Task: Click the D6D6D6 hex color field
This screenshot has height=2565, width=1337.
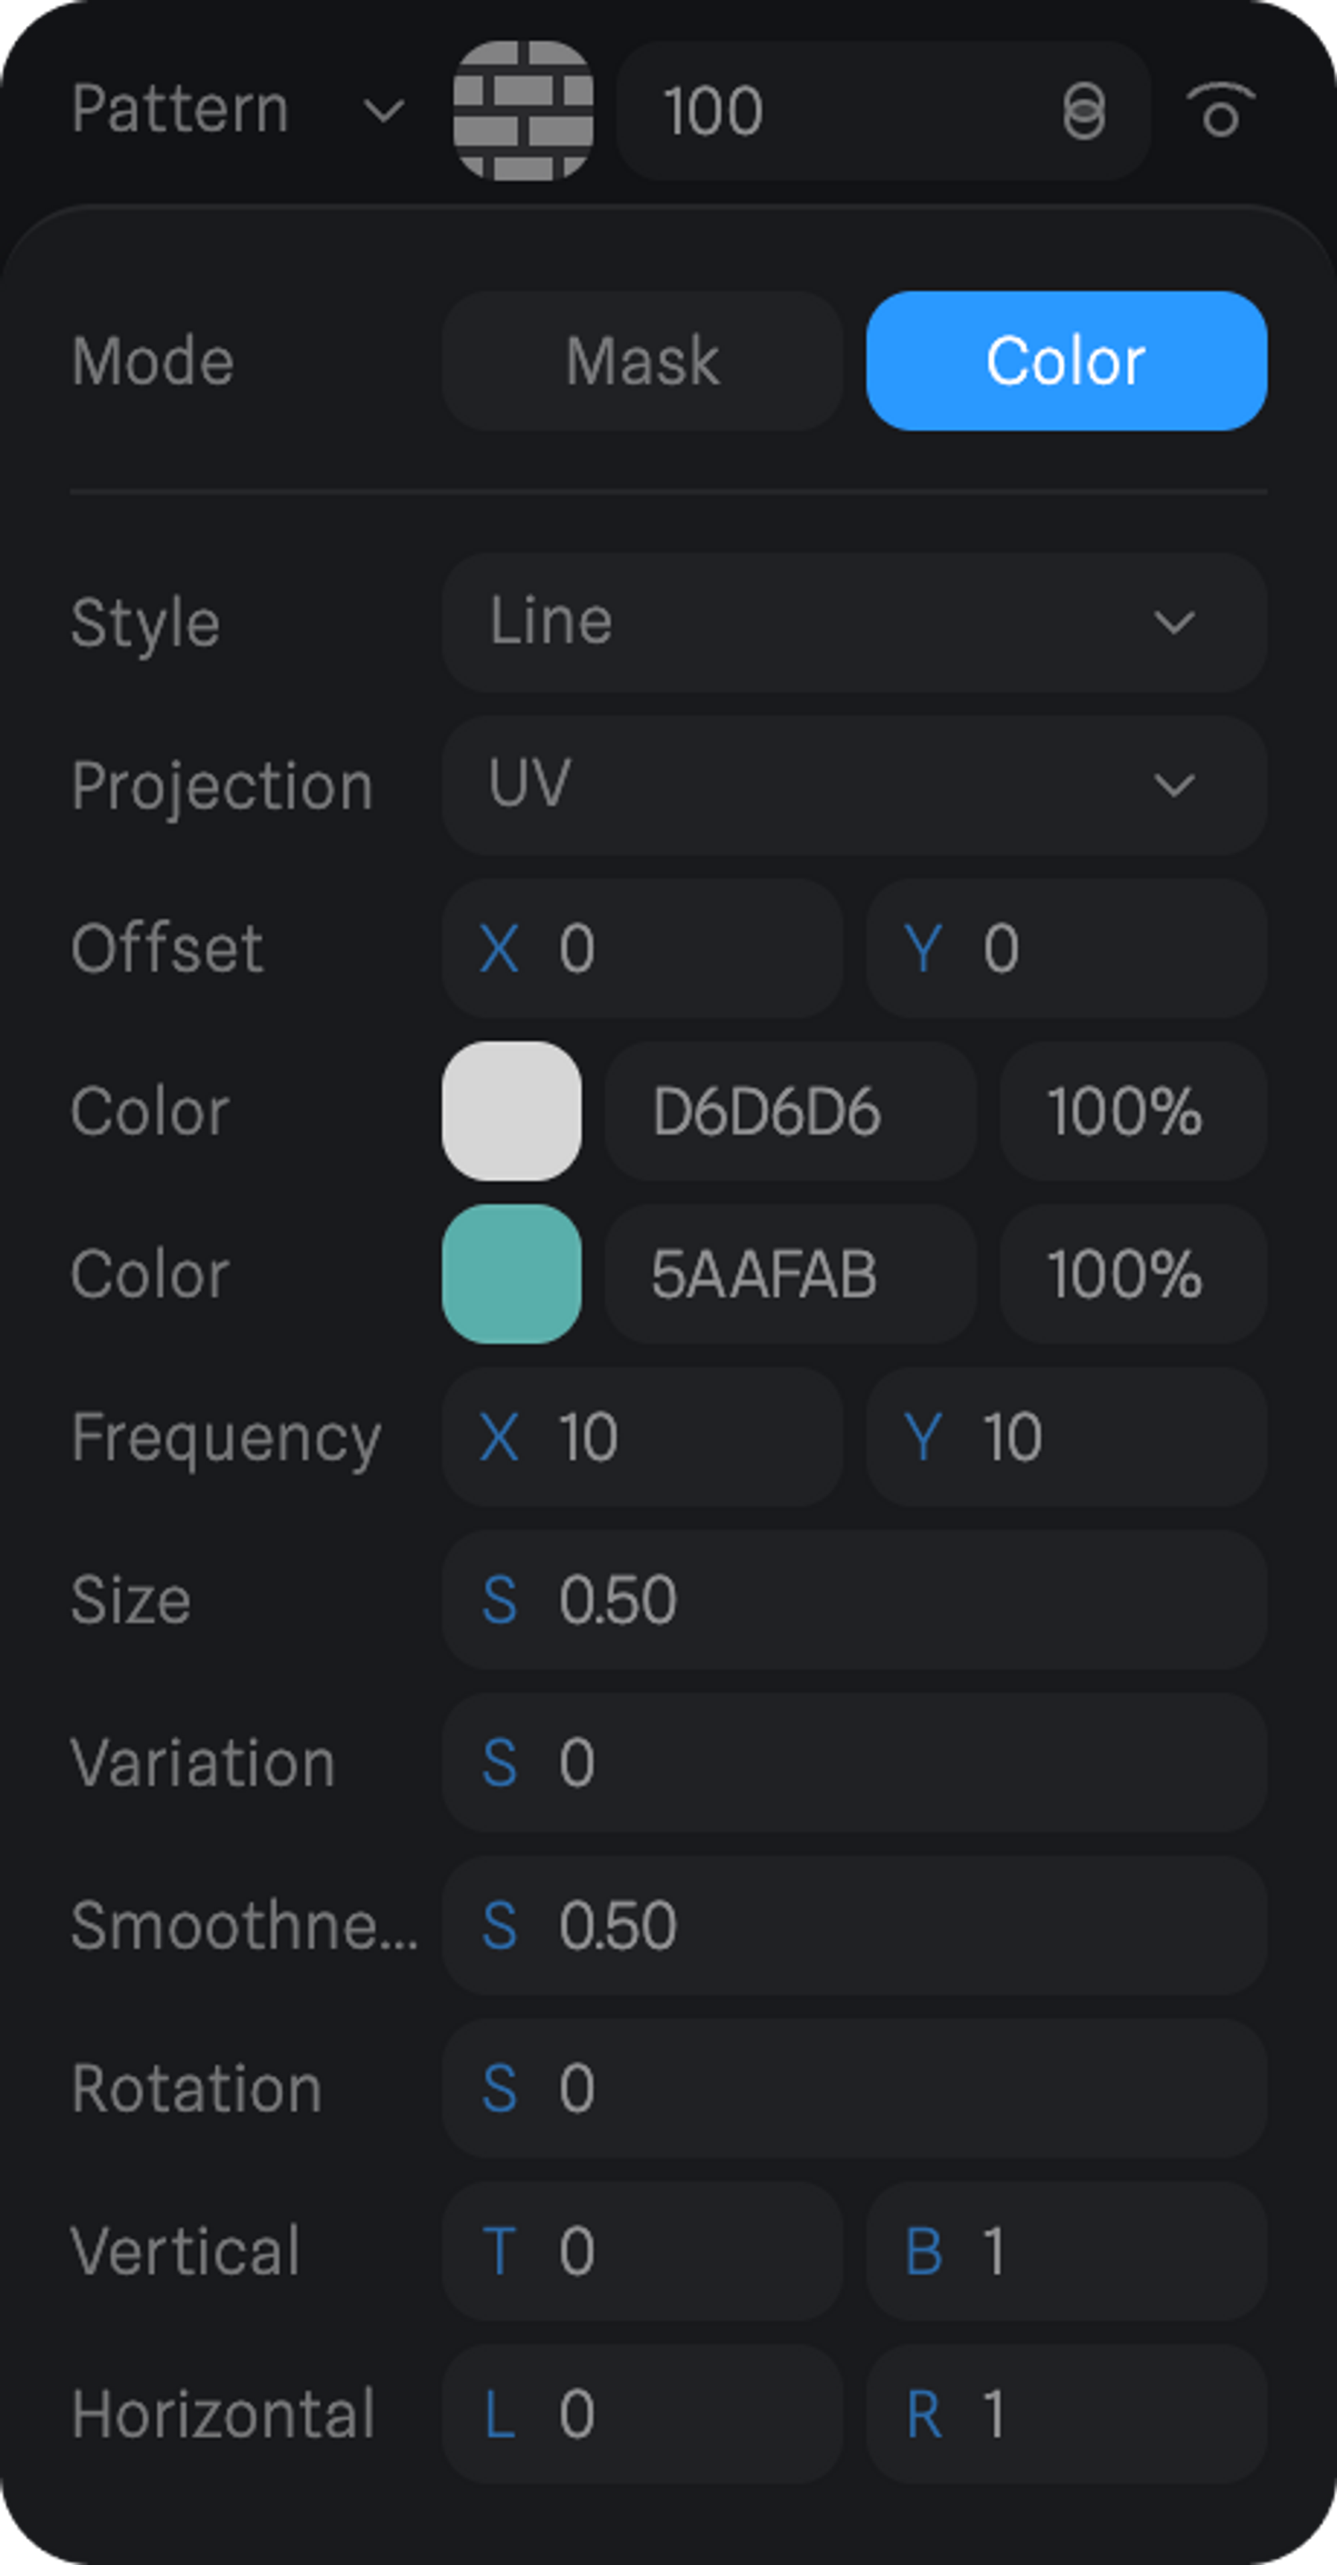Action: coord(789,1110)
